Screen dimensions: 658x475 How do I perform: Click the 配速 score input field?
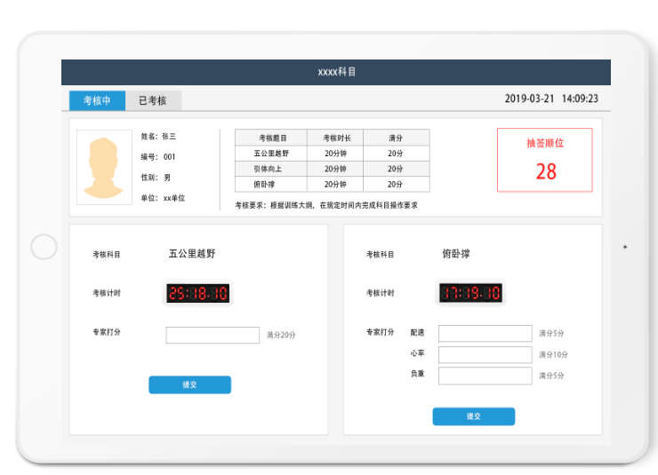coord(485,333)
